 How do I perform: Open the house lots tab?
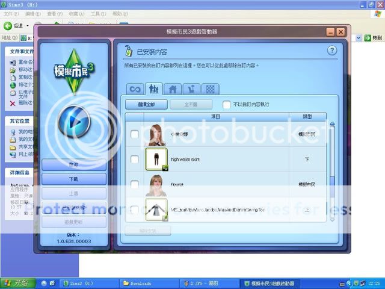[x=173, y=89]
